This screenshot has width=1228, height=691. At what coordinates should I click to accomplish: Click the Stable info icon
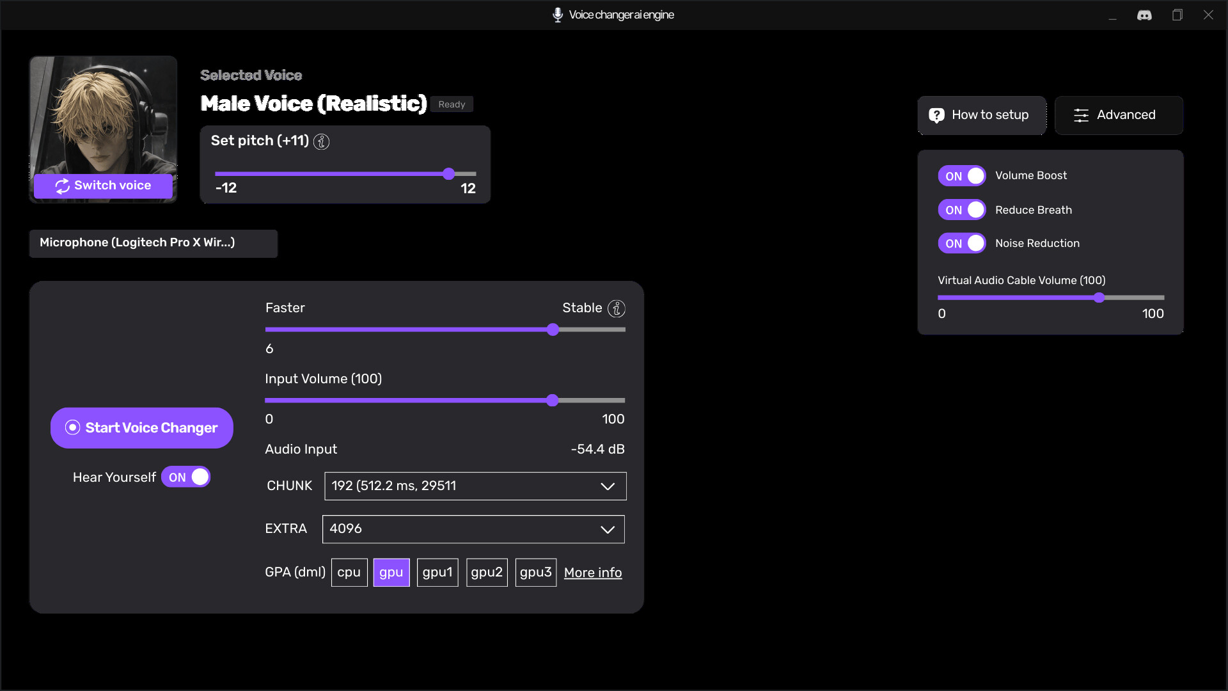(x=616, y=308)
